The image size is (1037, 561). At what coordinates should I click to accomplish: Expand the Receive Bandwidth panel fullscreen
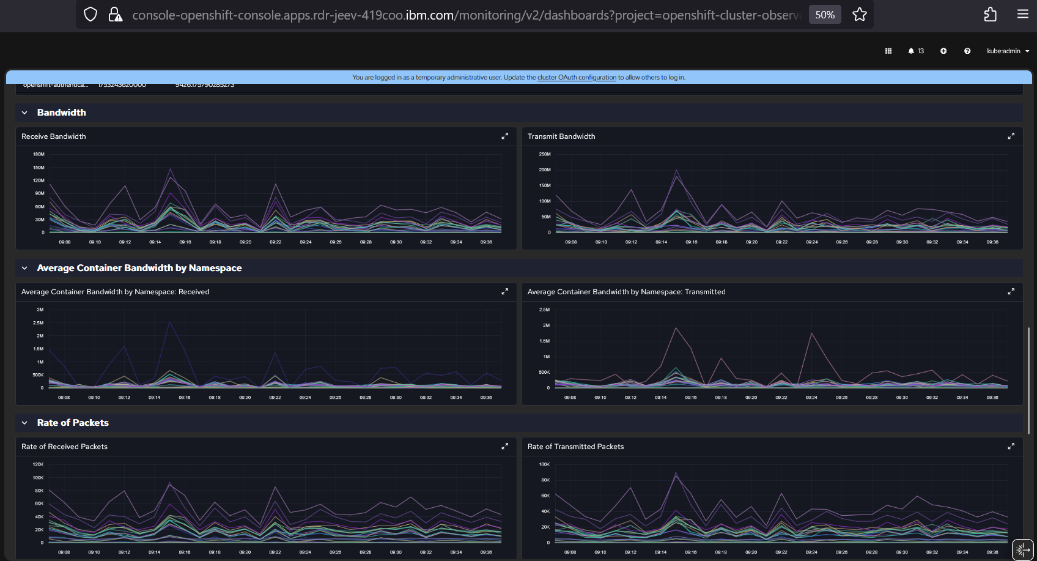tap(504, 136)
